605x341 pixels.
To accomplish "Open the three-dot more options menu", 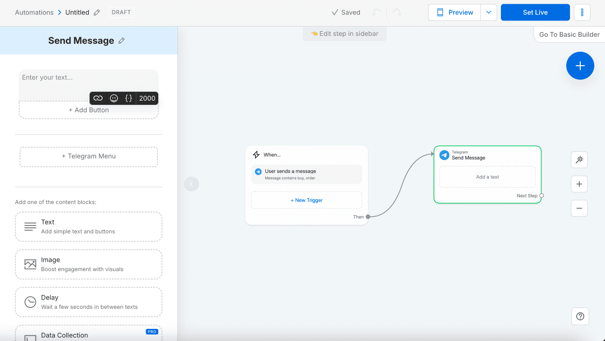I will [582, 13].
